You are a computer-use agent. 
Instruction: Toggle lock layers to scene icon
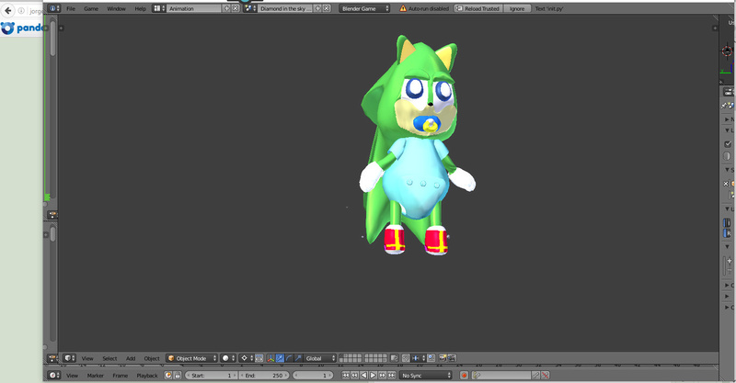395,358
